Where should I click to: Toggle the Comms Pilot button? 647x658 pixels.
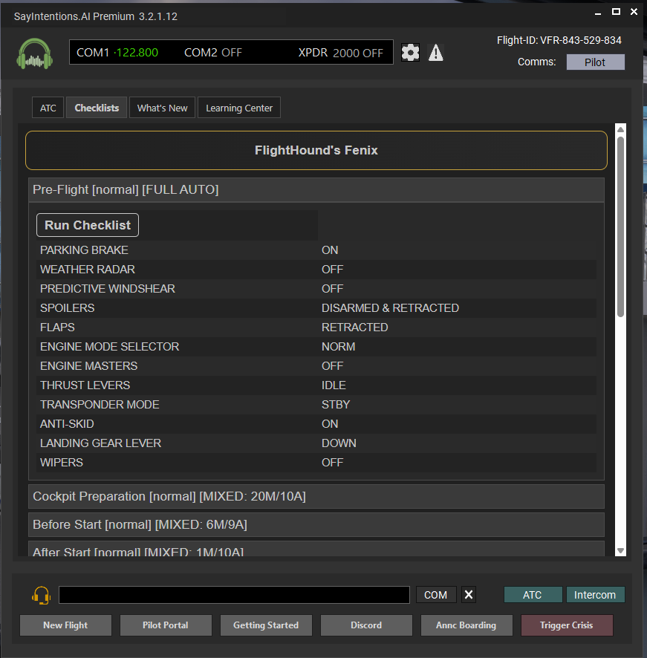(x=595, y=62)
